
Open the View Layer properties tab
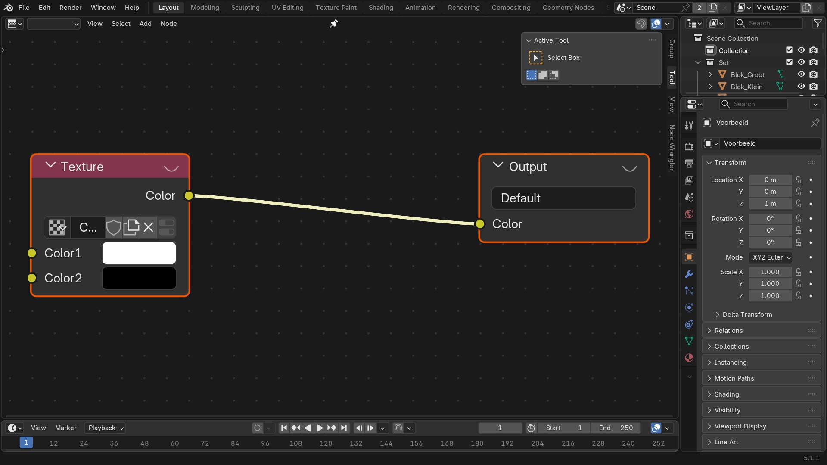(689, 180)
